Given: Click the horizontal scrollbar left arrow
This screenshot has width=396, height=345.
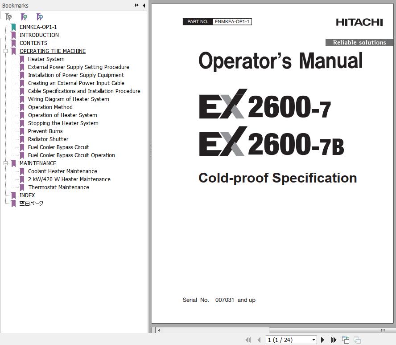Looking at the screenshot, I should pos(159,330).
